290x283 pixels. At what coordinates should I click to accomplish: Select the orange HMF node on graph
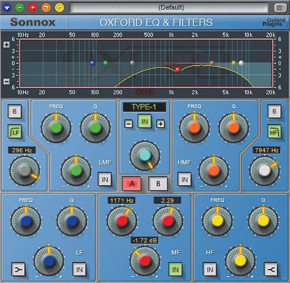pos(212,63)
